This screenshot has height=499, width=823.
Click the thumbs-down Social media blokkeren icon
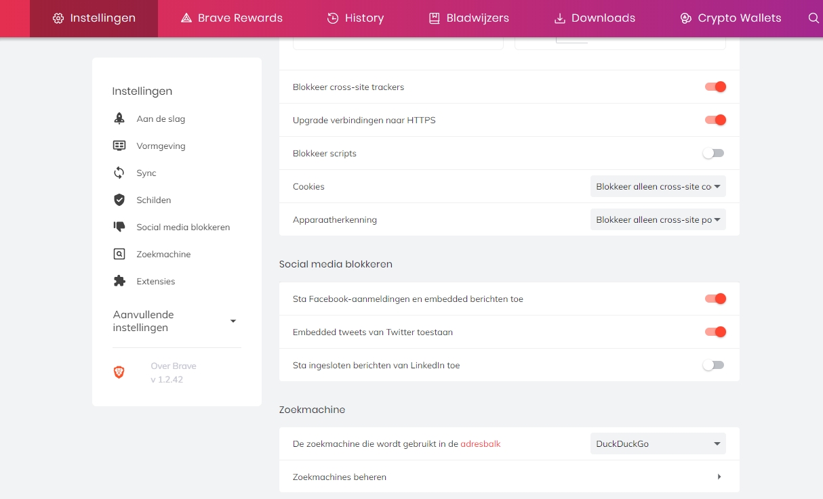tap(119, 227)
